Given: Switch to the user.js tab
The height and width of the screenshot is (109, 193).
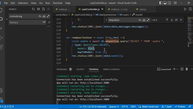Looking at the screenshot, I should [143, 9].
